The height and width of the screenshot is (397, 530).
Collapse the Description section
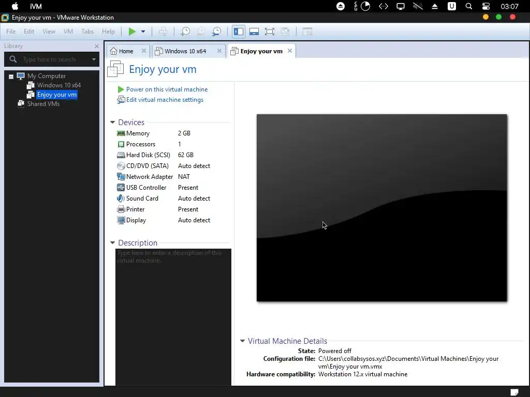(112, 243)
